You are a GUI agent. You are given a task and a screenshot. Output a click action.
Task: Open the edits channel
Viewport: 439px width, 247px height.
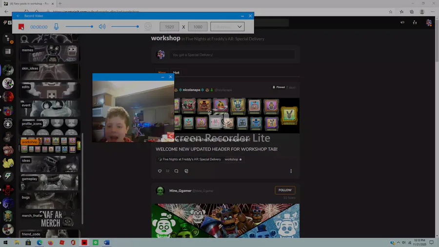pyautogui.click(x=50, y=90)
